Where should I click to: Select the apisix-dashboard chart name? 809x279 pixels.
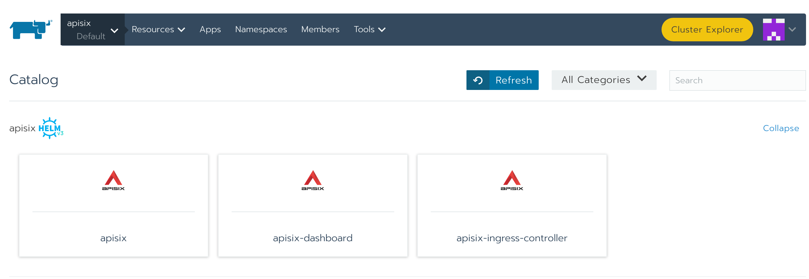(313, 238)
